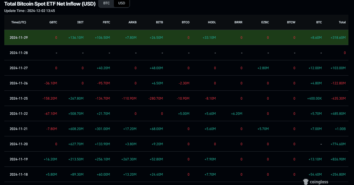Image resolution: width=354 pixels, height=185 pixels.
Task: Click the +267.30M ARKB value
Action: (x=129, y=159)
